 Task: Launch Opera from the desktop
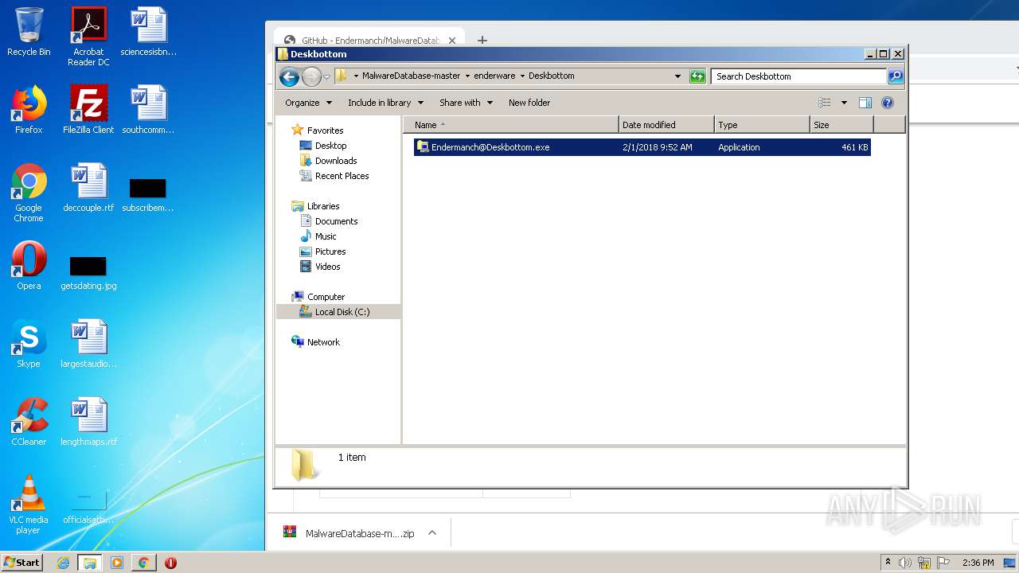click(29, 266)
